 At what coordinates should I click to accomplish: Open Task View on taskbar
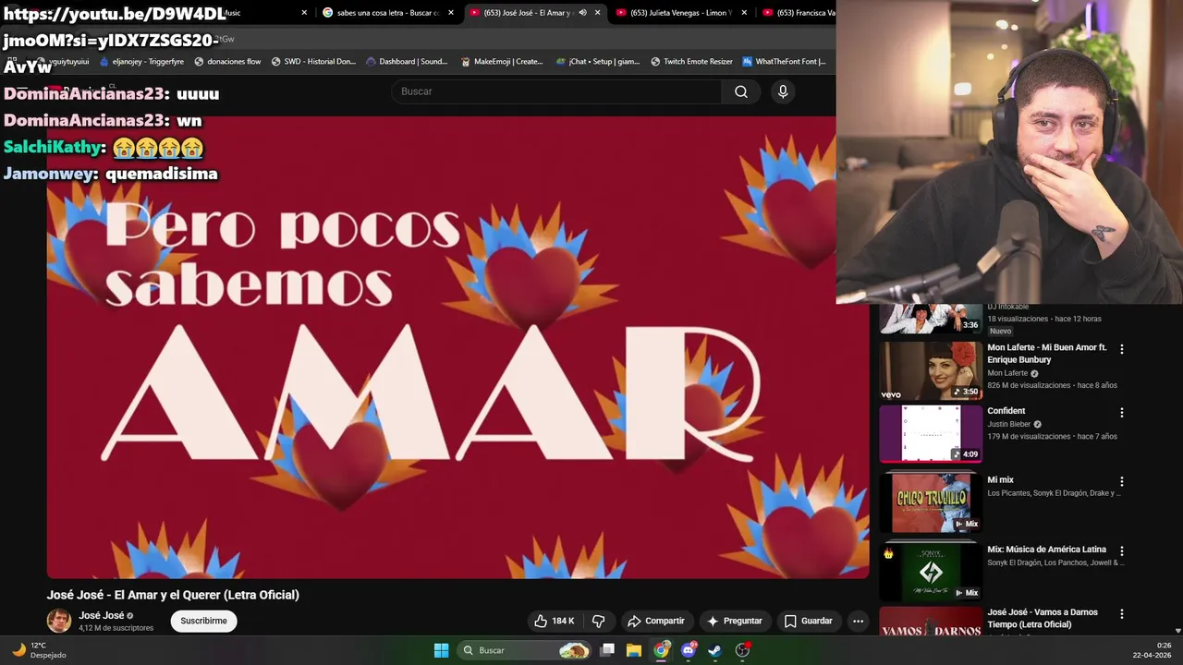pyautogui.click(x=607, y=650)
